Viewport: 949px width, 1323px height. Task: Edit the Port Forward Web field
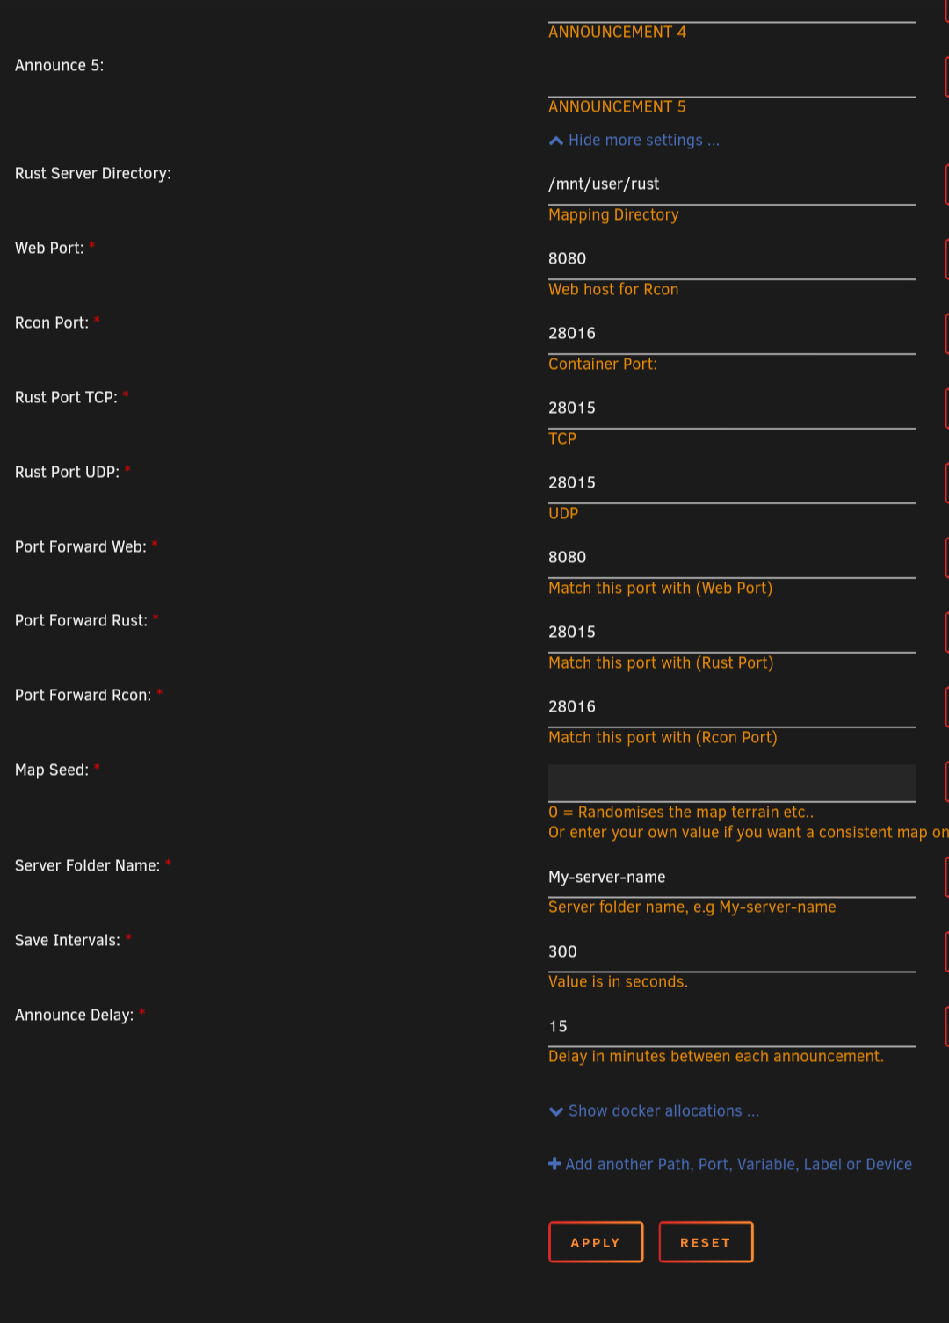point(732,557)
